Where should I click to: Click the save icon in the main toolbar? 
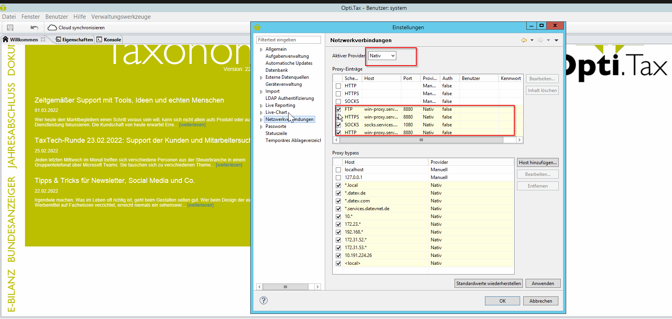coord(10,28)
